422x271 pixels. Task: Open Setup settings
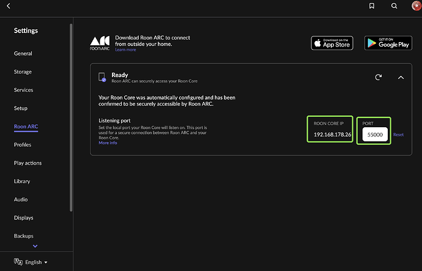[20, 108]
